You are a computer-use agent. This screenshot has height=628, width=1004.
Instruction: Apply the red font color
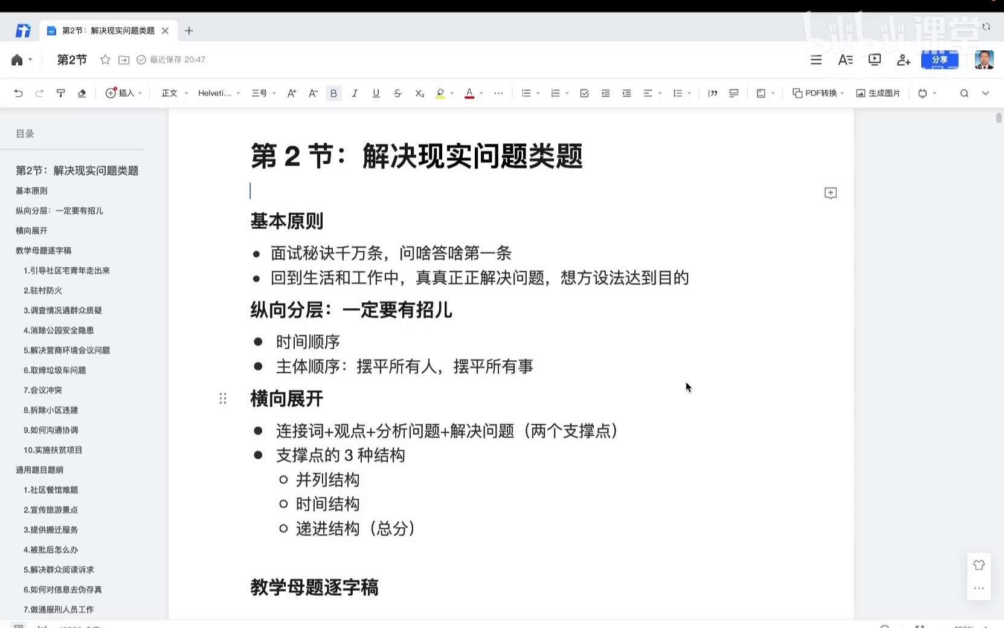click(x=469, y=93)
